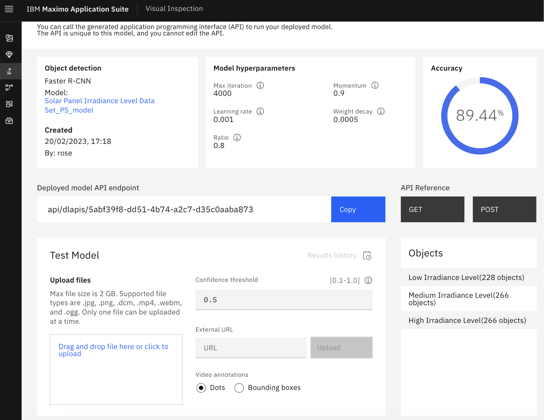
Task: Click the disabled Upload button
Action: (341, 348)
